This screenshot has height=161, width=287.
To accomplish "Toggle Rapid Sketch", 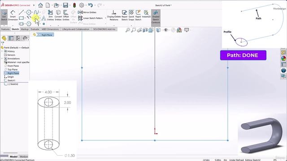I will 138,16.
